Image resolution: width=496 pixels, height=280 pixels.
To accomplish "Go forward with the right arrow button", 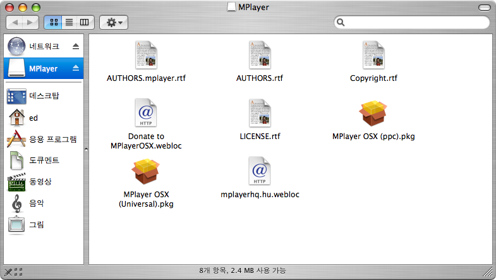I will pos(30,22).
